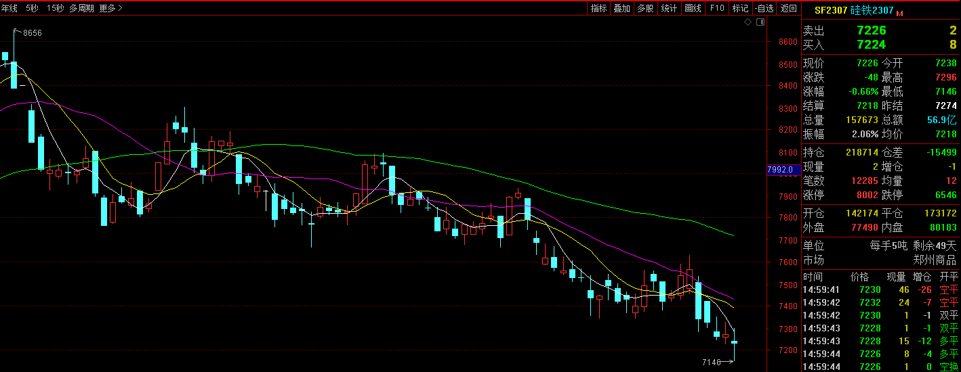This screenshot has width=961, height=372.
Task: Open the 统计 statistics menu
Action: (669, 8)
